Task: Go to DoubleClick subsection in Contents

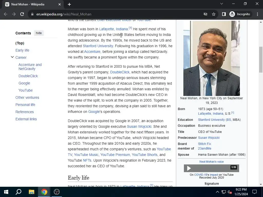Action: click(28, 76)
